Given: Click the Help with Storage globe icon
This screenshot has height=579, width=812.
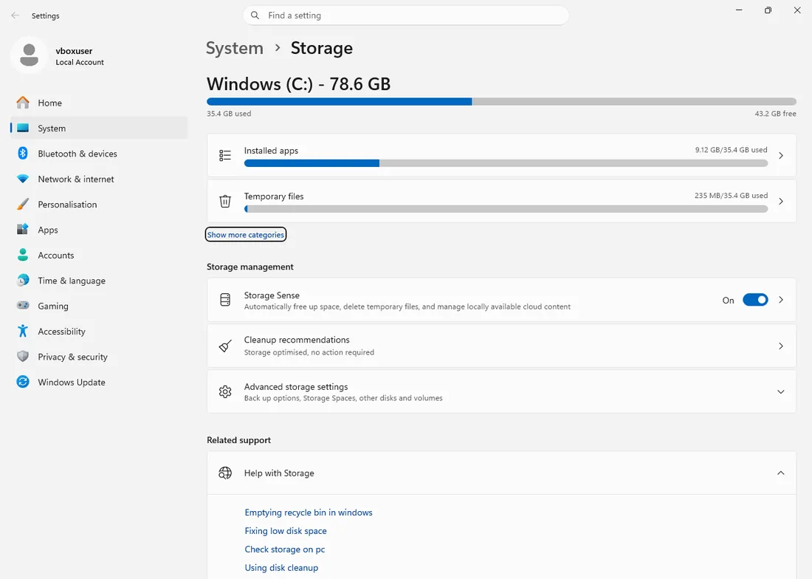Looking at the screenshot, I should 224,473.
